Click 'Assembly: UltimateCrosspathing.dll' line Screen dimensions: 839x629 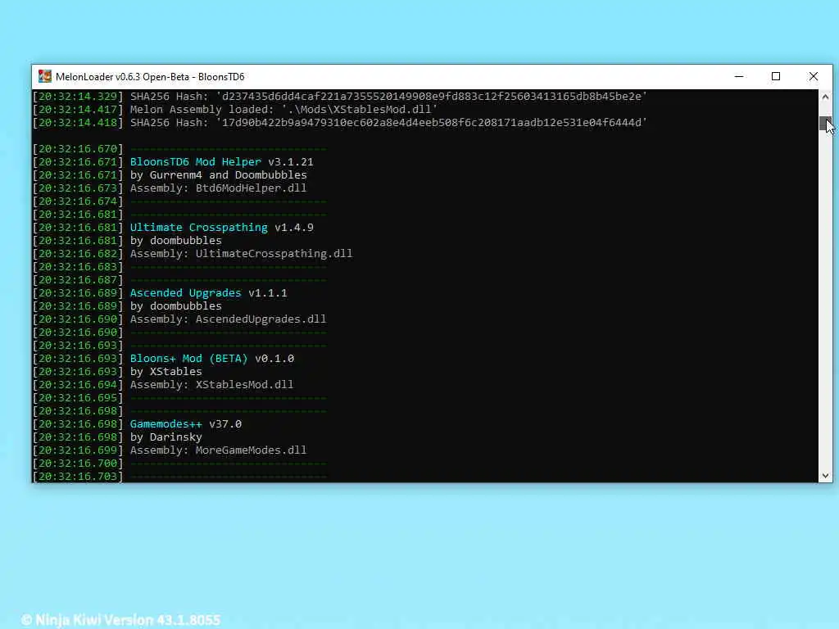point(242,254)
